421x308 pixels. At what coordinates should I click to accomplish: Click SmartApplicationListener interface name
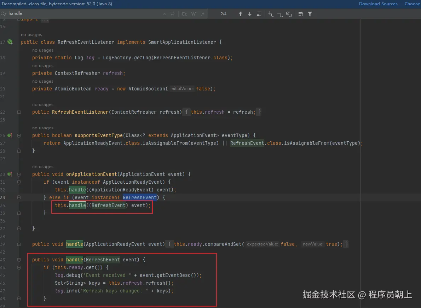click(x=182, y=42)
